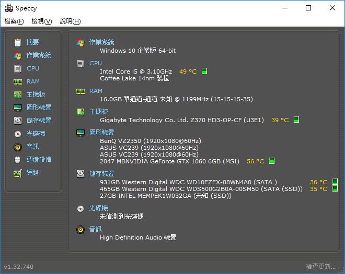Click the green temperature indicator next to GPU 56 °C
The image size is (345, 274).
[x=272, y=161]
